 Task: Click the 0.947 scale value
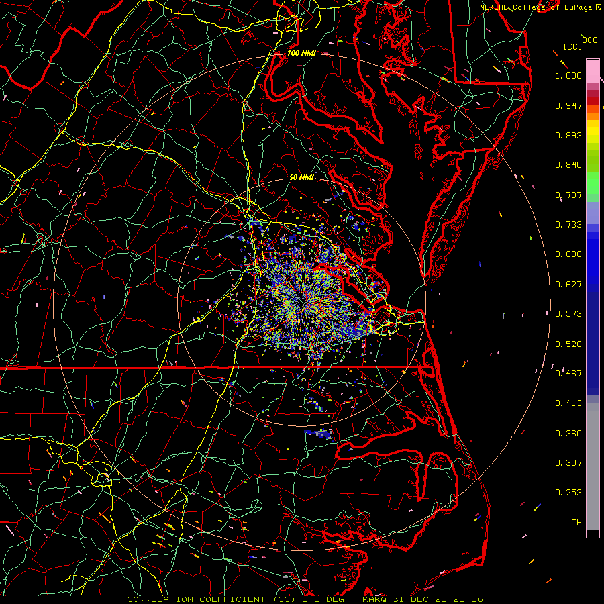568,105
